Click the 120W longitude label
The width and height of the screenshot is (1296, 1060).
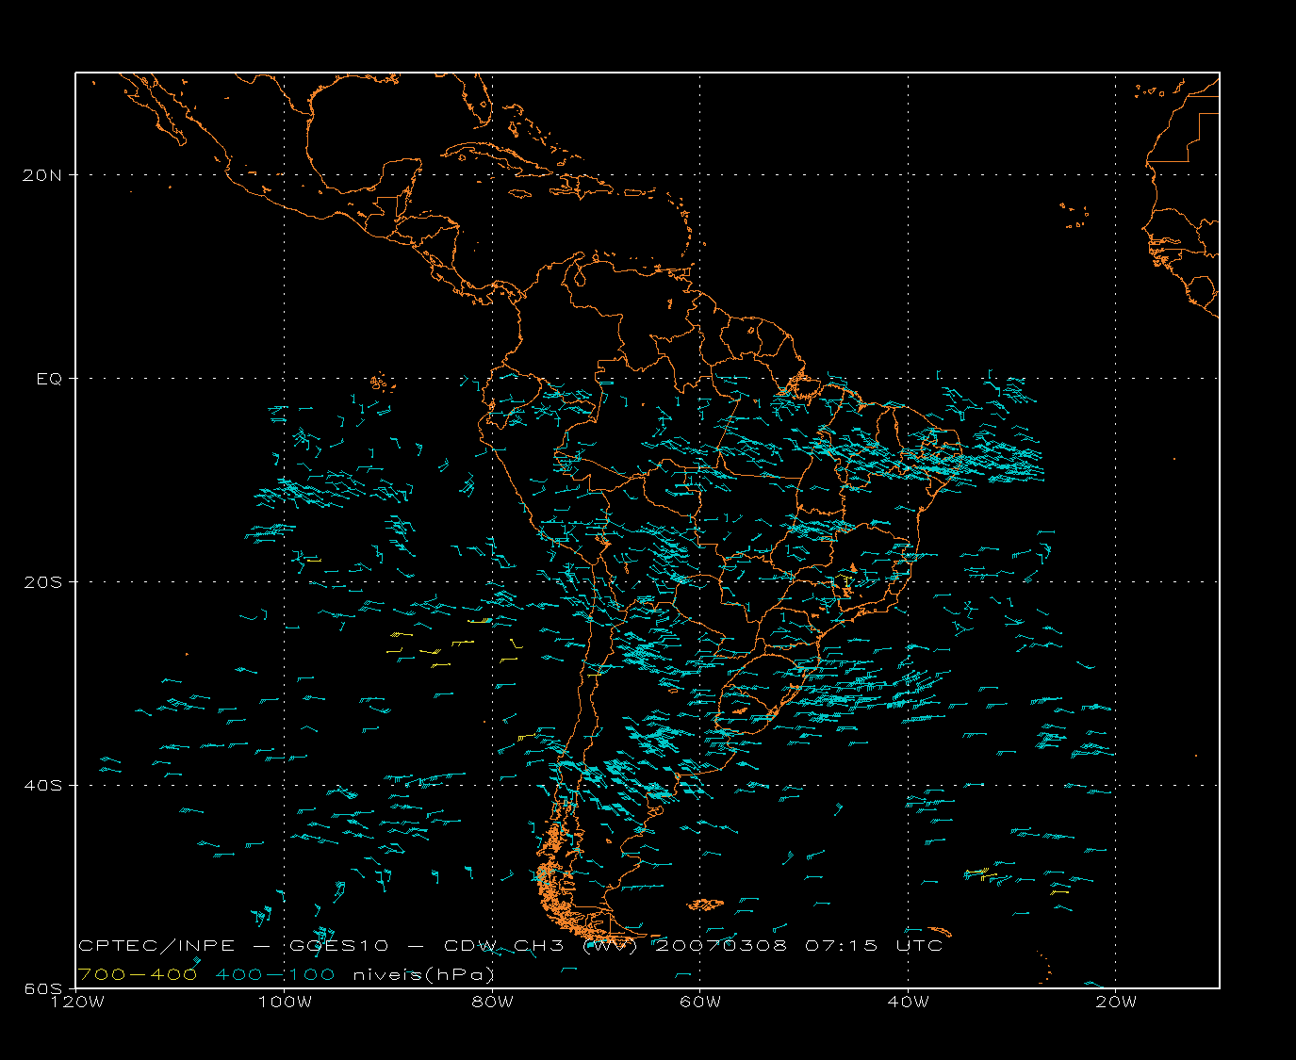coord(77,1002)
